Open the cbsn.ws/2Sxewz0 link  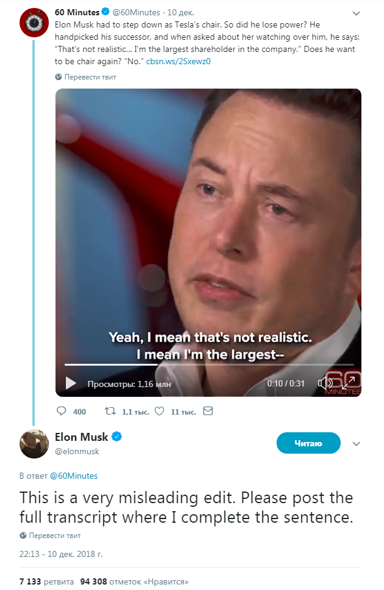tap(178, 61)
